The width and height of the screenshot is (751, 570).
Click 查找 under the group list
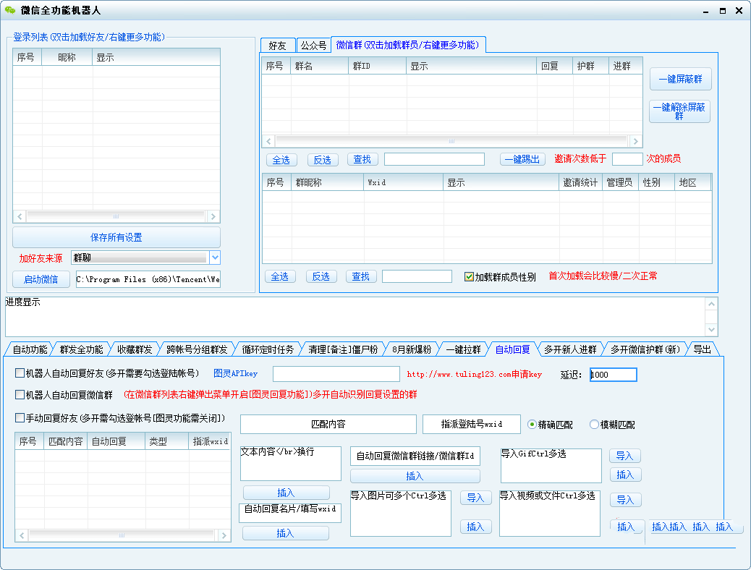[362, 160]
